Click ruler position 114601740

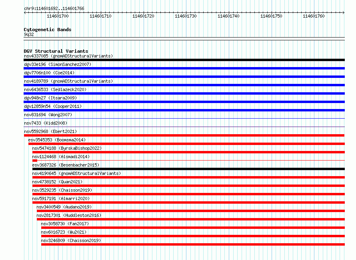click(x=229, y=16)
